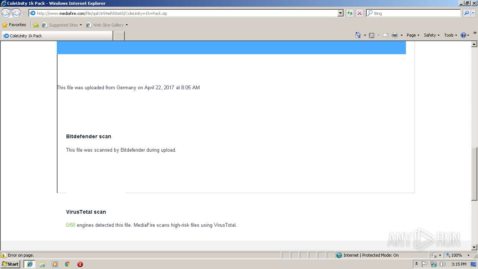478x269 pixels.
Task: Open the Web Slice Gallery link
Action: [x=105, y=25]
